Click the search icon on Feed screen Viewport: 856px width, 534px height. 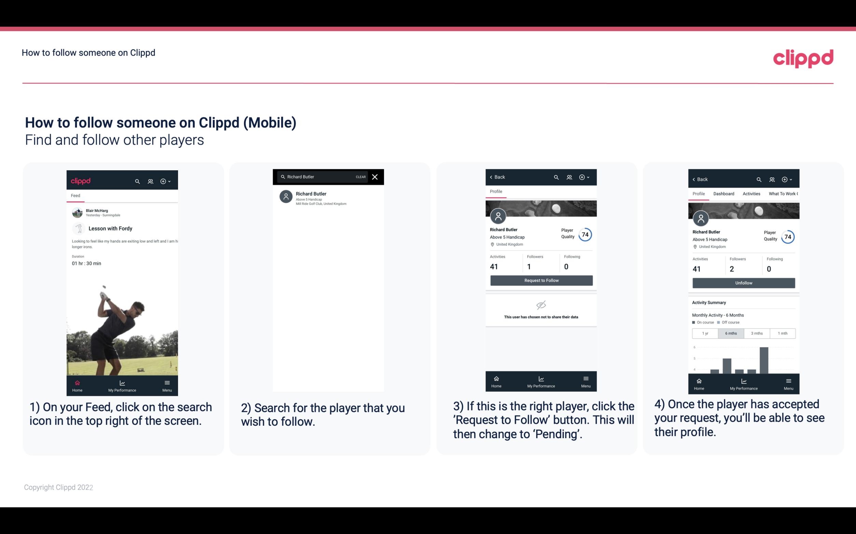137,181
